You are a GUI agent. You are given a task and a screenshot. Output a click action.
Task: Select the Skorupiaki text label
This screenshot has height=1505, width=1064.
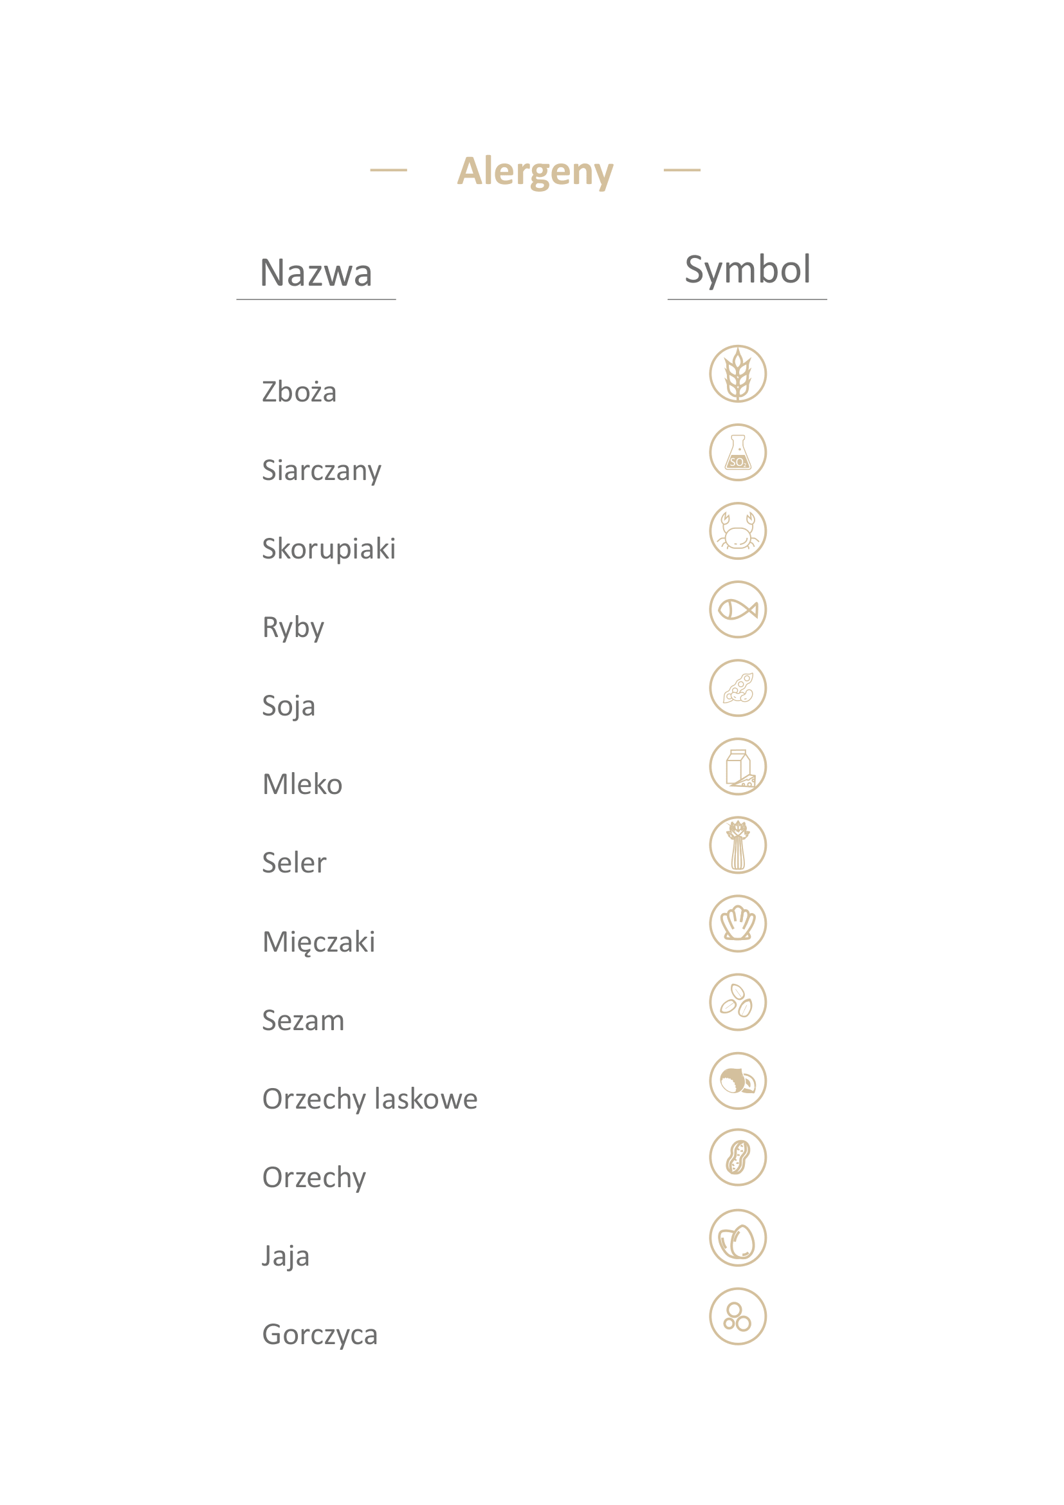point(329,549)
